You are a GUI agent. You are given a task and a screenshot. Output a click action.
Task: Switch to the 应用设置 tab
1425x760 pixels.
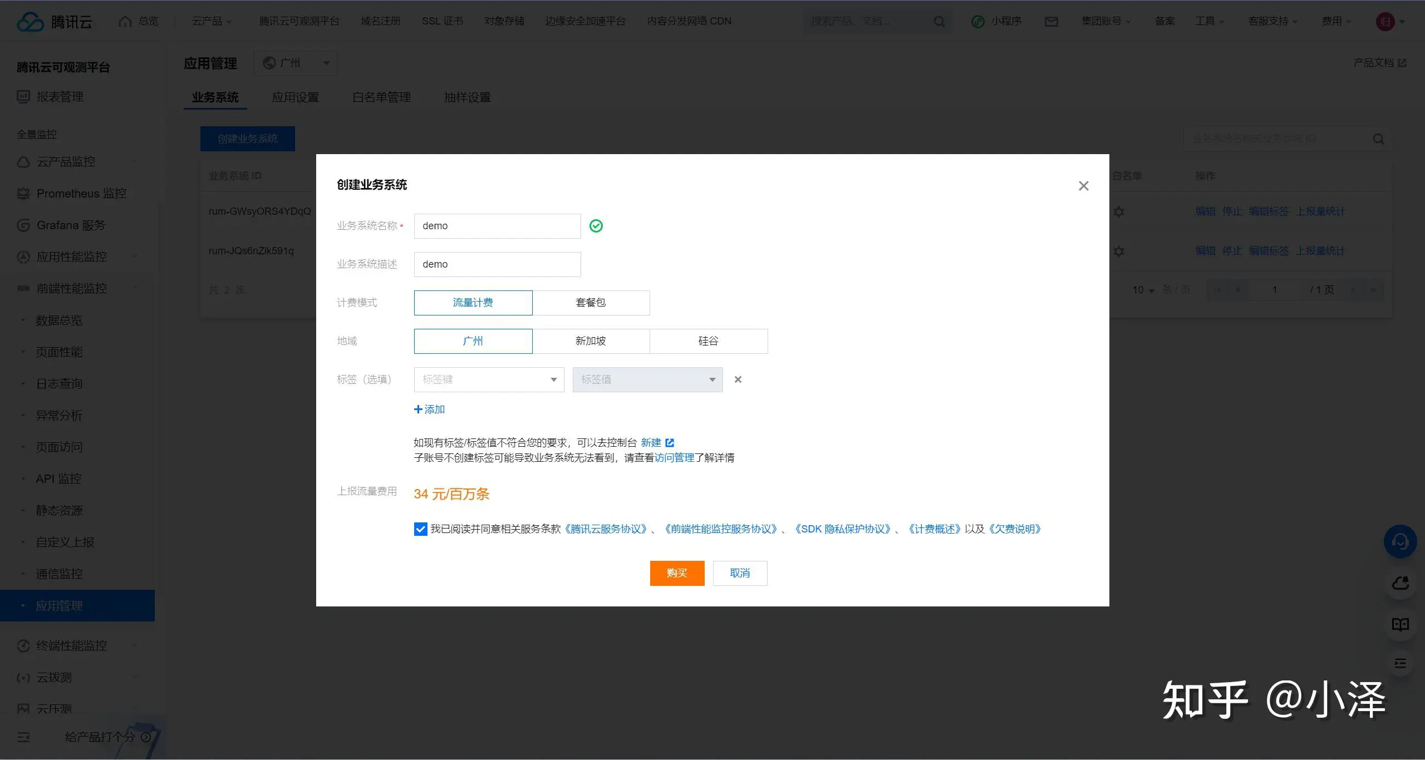click(x=295, y=97)
